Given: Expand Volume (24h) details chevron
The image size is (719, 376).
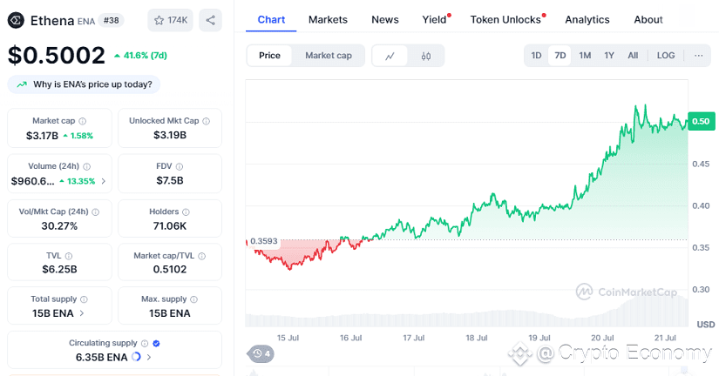Looking at the screenshot, I should tap(103, 181).
